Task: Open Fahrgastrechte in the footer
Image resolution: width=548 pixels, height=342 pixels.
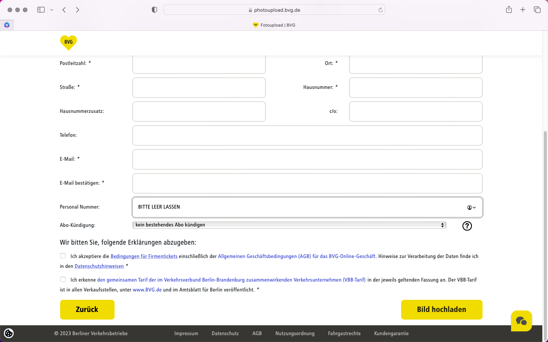Action: [344, 334]
